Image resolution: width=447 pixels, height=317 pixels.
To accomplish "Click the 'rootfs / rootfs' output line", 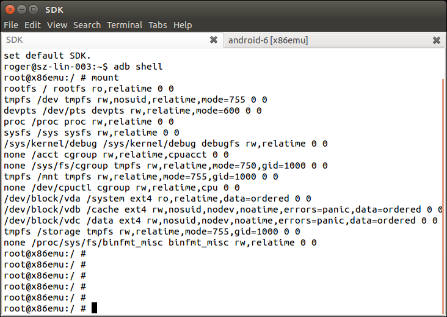I will point(89,89).
